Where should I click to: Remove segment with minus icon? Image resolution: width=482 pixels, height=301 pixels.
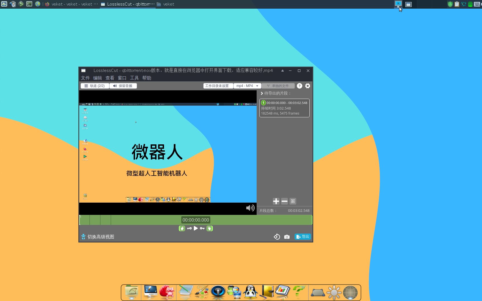click(x=284, y=201)
